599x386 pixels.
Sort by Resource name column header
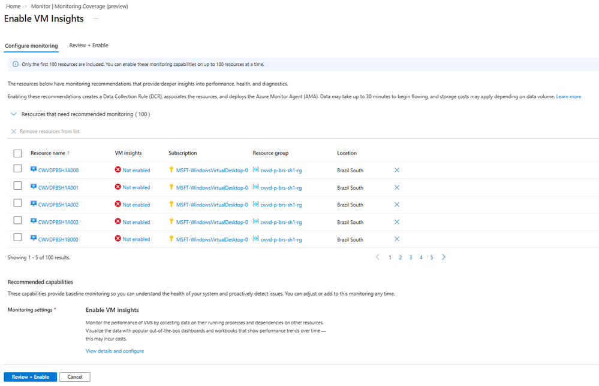(50, 153)
